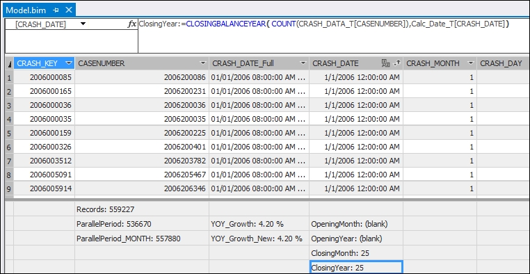Select the ClosingYear: 25 measure cell

point(356,267)
